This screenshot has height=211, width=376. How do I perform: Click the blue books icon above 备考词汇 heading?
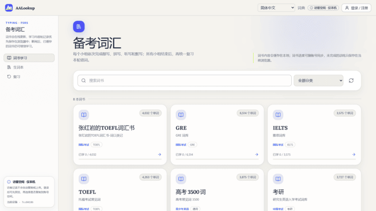79,26
